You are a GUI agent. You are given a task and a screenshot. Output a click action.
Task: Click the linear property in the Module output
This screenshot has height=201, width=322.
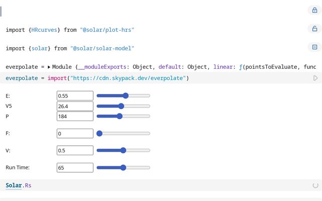coord(223,67)
